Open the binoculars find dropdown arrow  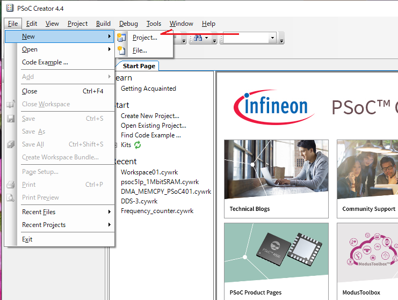(x=206, y=38)
